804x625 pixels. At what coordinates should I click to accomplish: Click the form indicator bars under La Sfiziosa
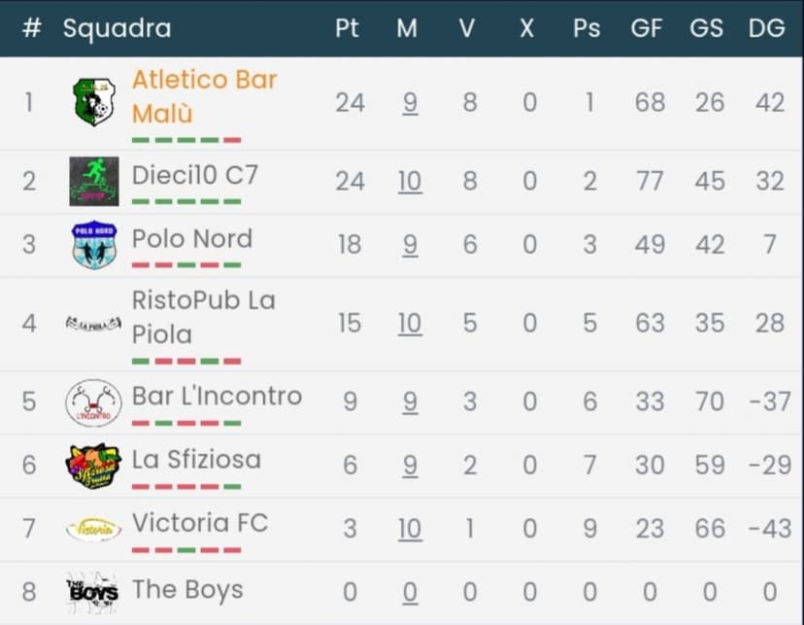[x=185, y=486]
